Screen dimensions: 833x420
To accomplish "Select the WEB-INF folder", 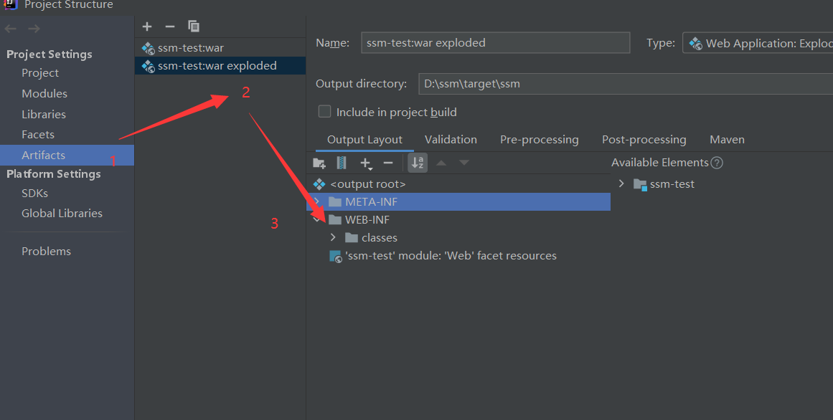I will (367, 220).
